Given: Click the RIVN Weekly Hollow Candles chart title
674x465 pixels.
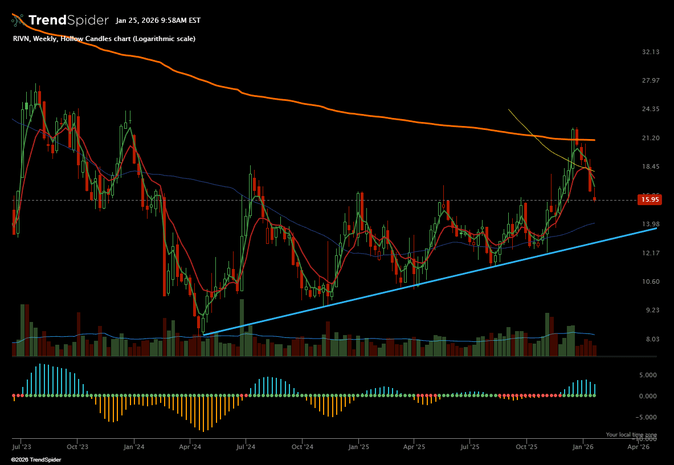Looking at the screenshot, I should tap(104, 39).
